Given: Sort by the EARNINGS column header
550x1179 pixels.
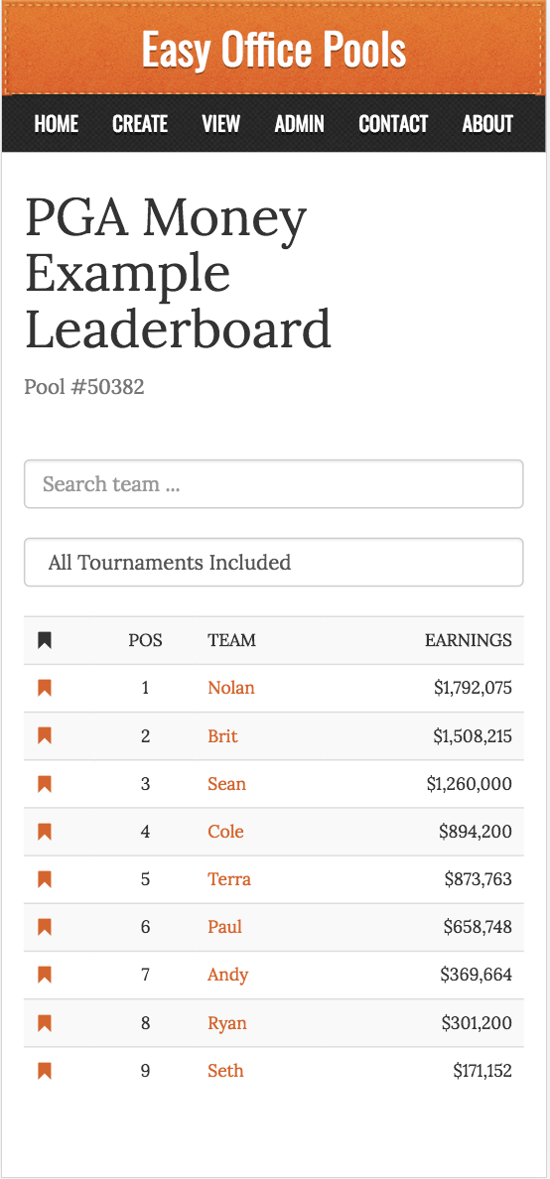Looking at the screenshot, I should click(x=469, y=641).
